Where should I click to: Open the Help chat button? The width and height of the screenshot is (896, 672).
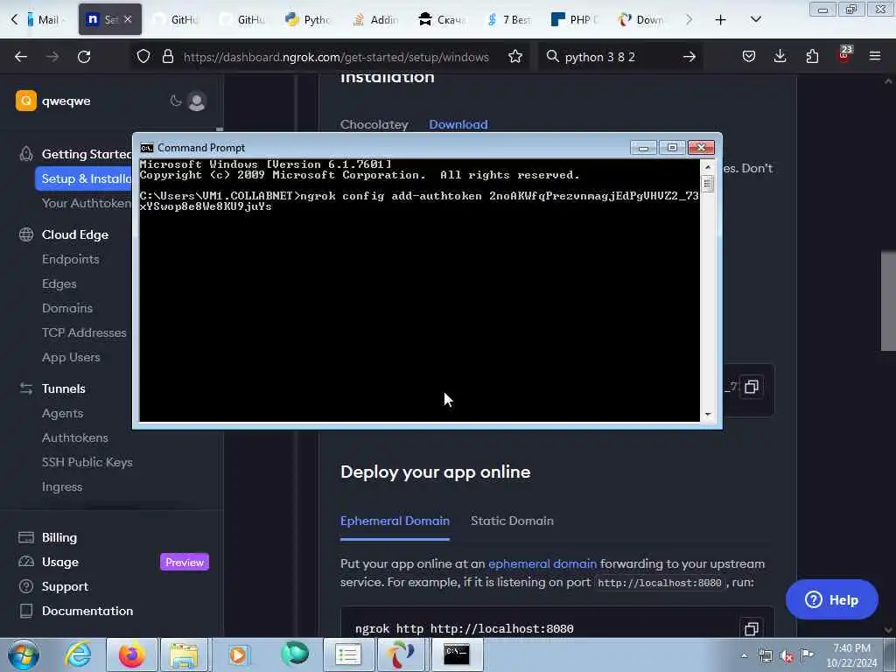[x=831, y=600]
